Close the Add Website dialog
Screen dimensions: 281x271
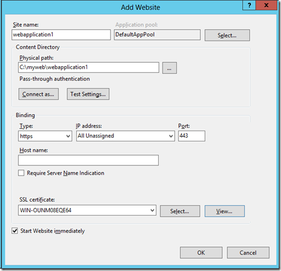tap(266, 5)
